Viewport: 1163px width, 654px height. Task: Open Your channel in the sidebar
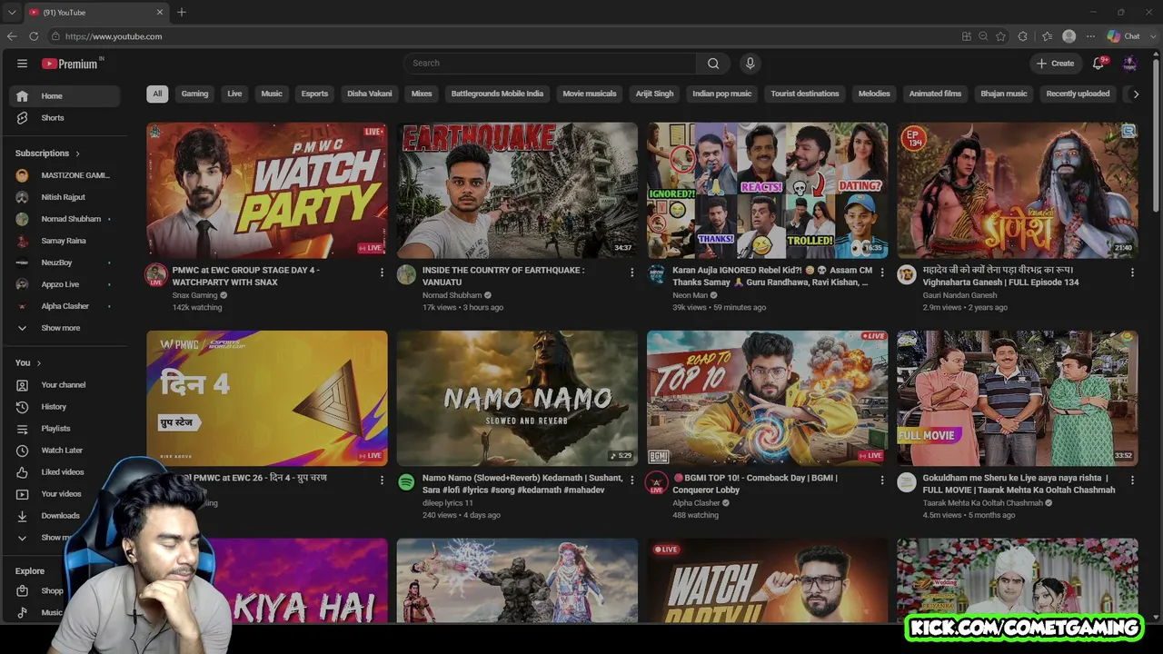pos(63,385)
